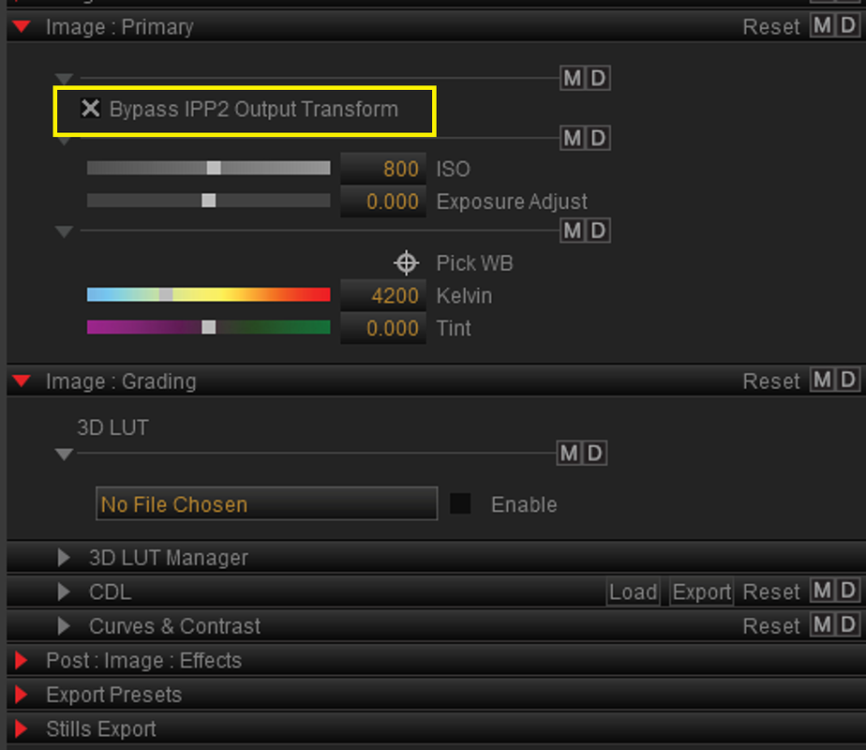Collapse the Image : Primary section
The height and width of the screenshot is (750, 866).
22,26
